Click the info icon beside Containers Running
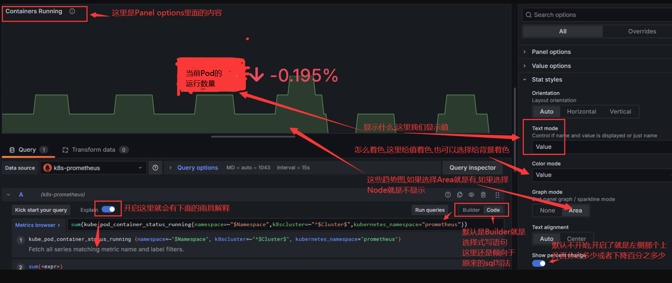Screen dimensions: 672x283 click(72, 11)
